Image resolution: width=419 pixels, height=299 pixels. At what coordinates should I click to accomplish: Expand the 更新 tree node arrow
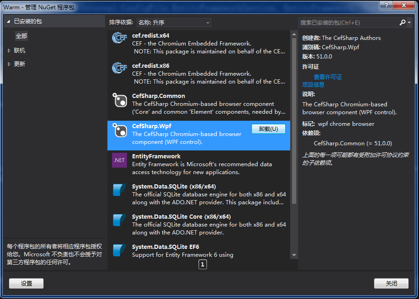(9, 64)
